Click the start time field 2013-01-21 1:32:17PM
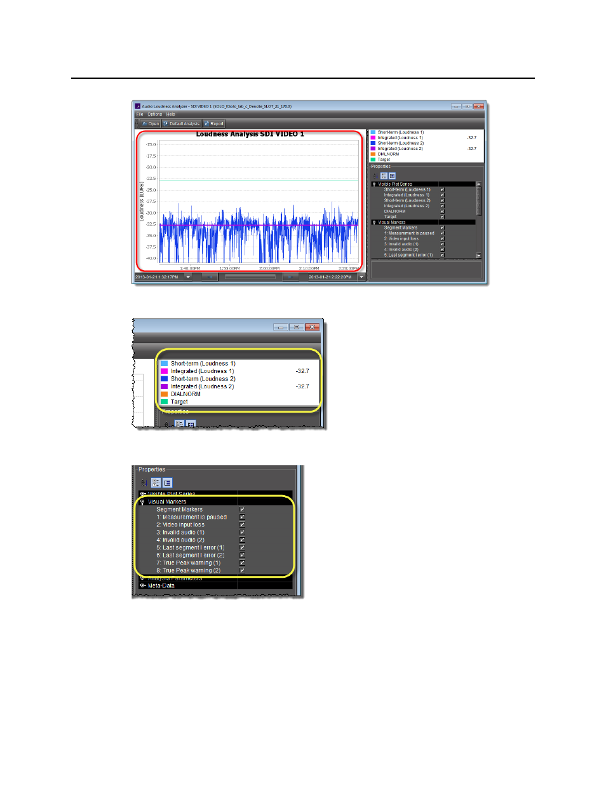The width and height of the screenshot is (606, 785). (x=159, y=277)
